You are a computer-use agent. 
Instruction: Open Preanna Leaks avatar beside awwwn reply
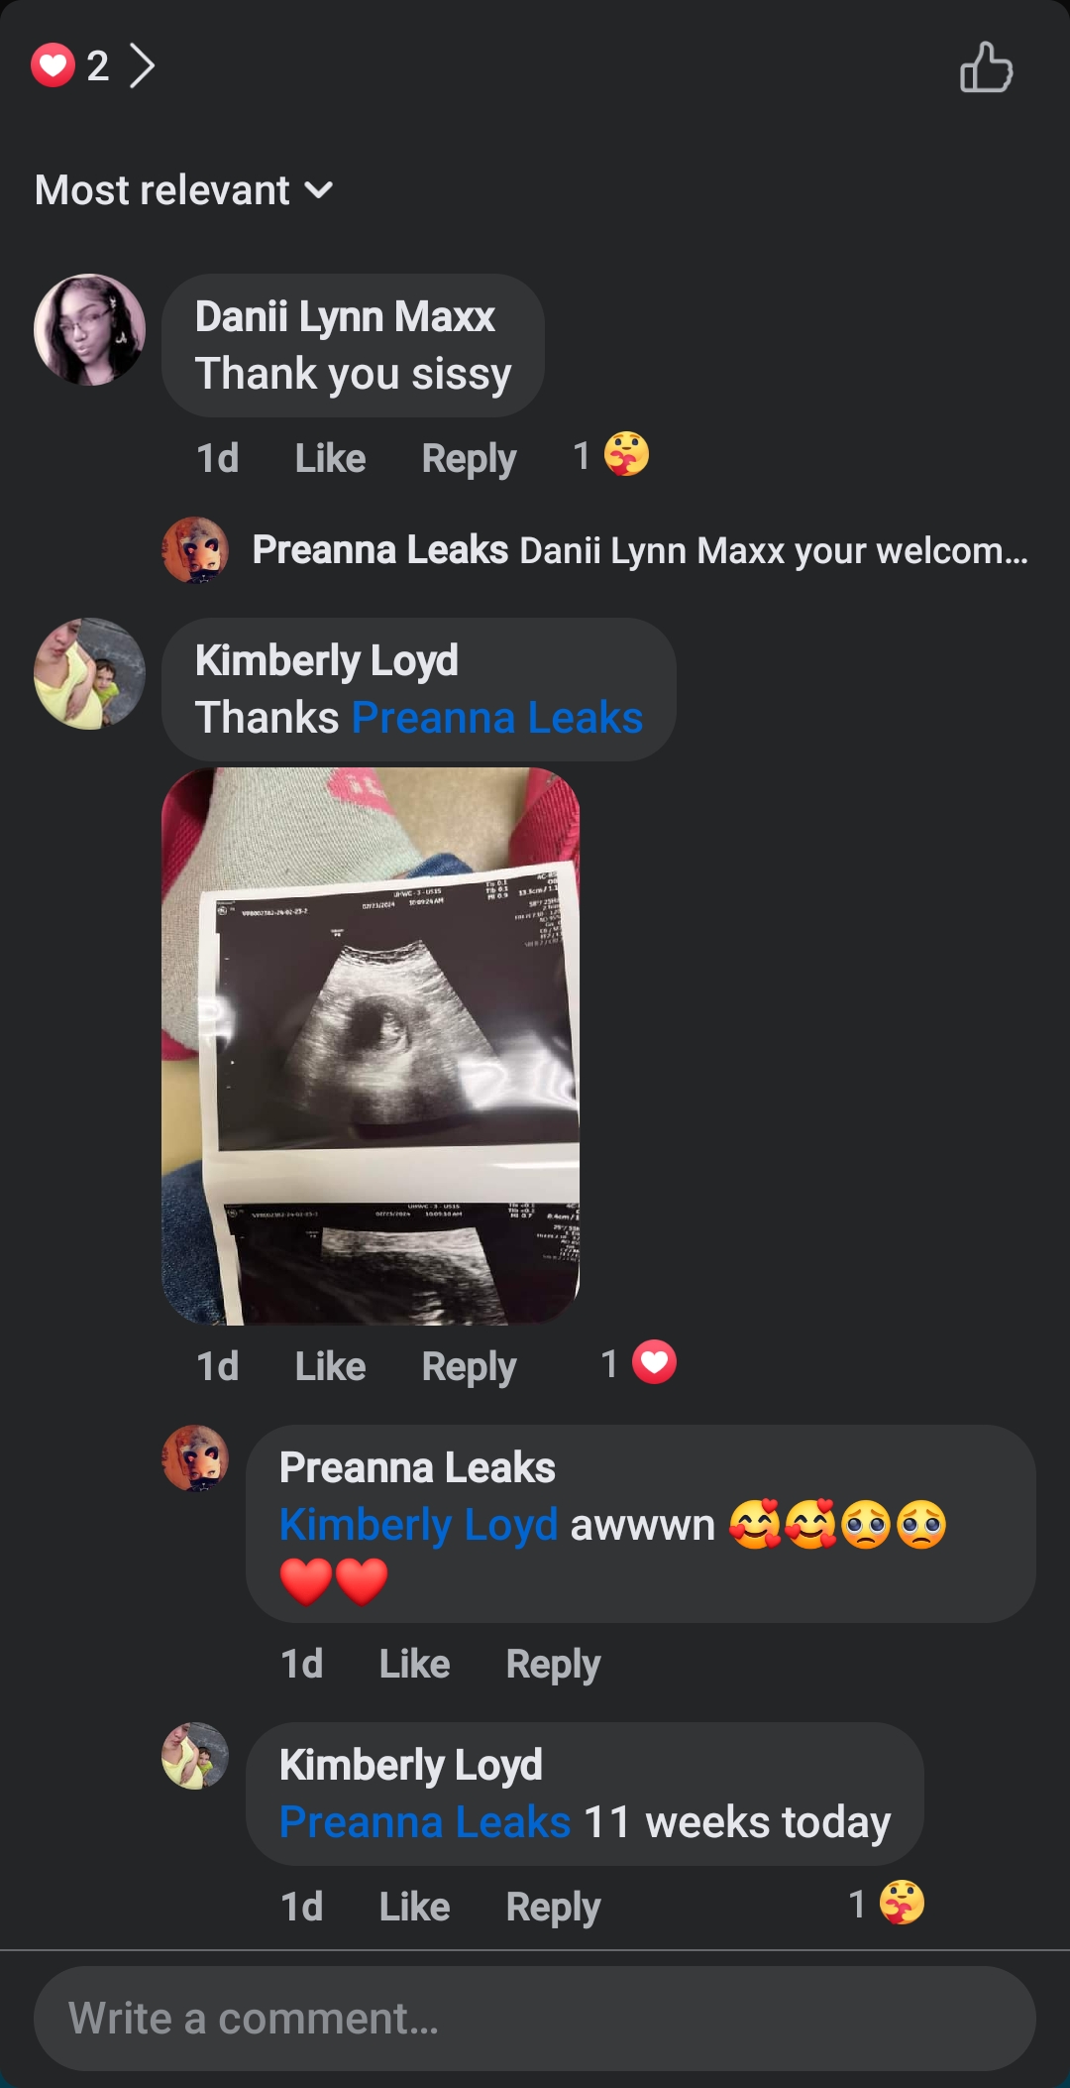[x=195, y=1457]
